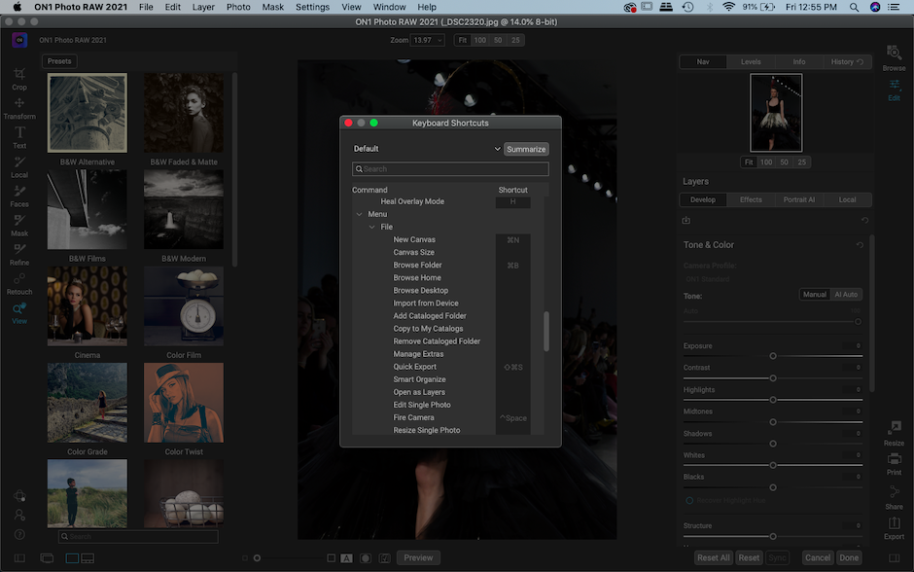Activate the Text tool
The height and width of the screenshot is (572, 914).
click(19, 136)
